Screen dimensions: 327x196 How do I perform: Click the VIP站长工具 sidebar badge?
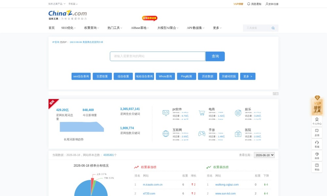click(317, 106)
